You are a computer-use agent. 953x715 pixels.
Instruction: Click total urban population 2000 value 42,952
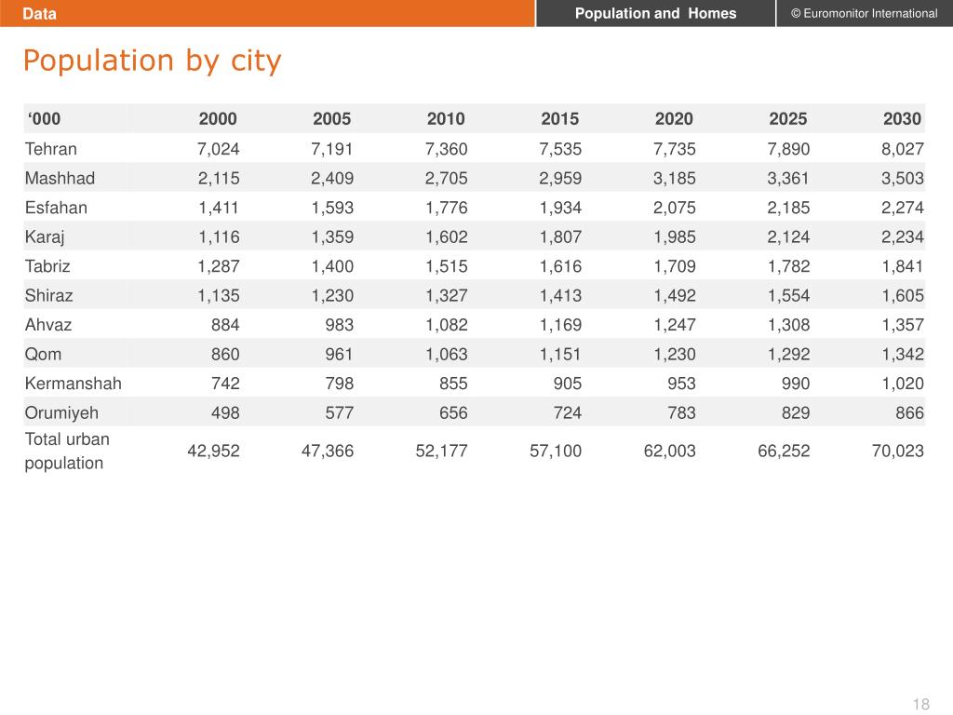(x=213, y=452)
